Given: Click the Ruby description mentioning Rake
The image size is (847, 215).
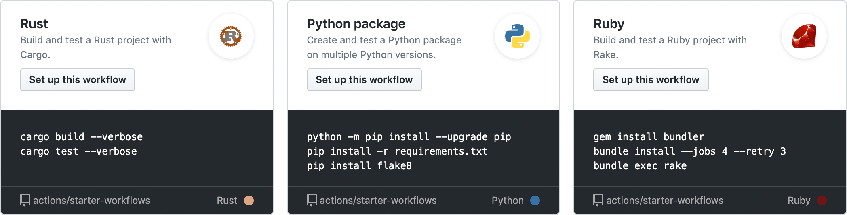Looking at the screenshot, I should (670, 48).
